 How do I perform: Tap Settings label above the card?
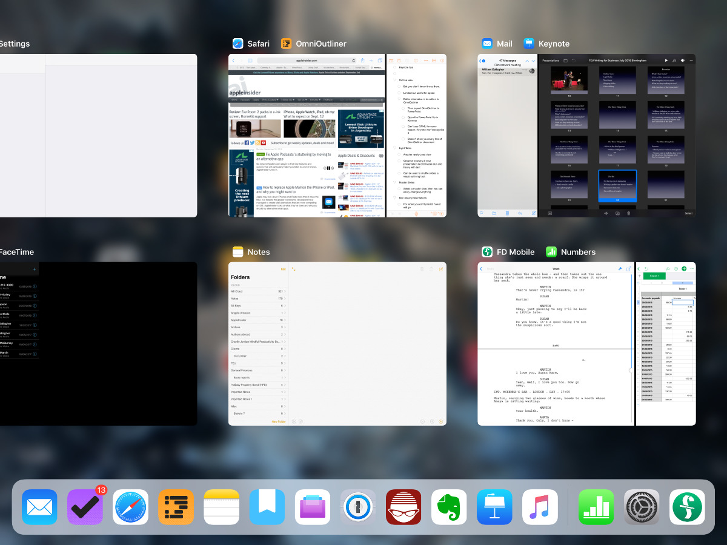pyautogui.click(x=15, y=44)
